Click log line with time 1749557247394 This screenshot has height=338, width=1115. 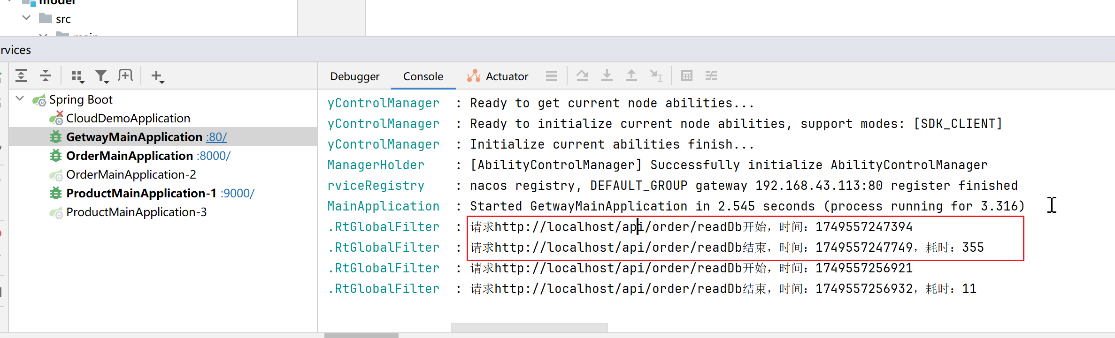[x=691, y=227]
